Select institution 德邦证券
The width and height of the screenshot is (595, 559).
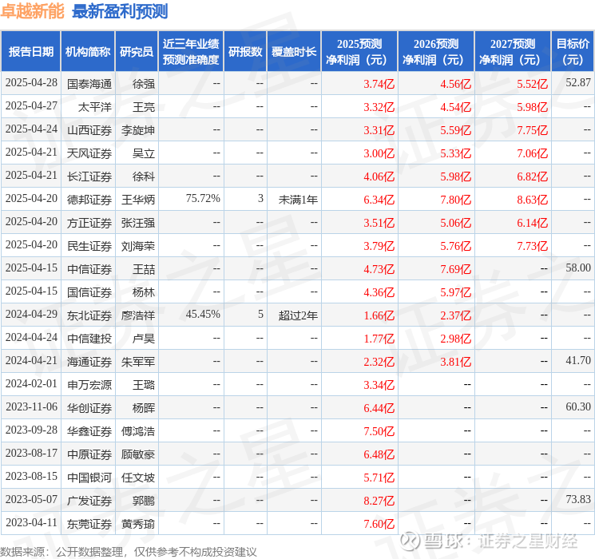89,200
